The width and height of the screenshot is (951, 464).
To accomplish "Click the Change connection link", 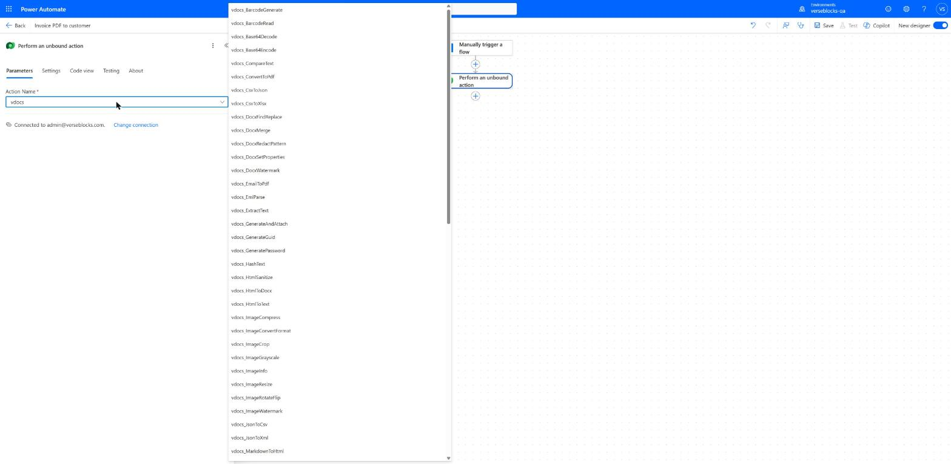I will [136, 125].
